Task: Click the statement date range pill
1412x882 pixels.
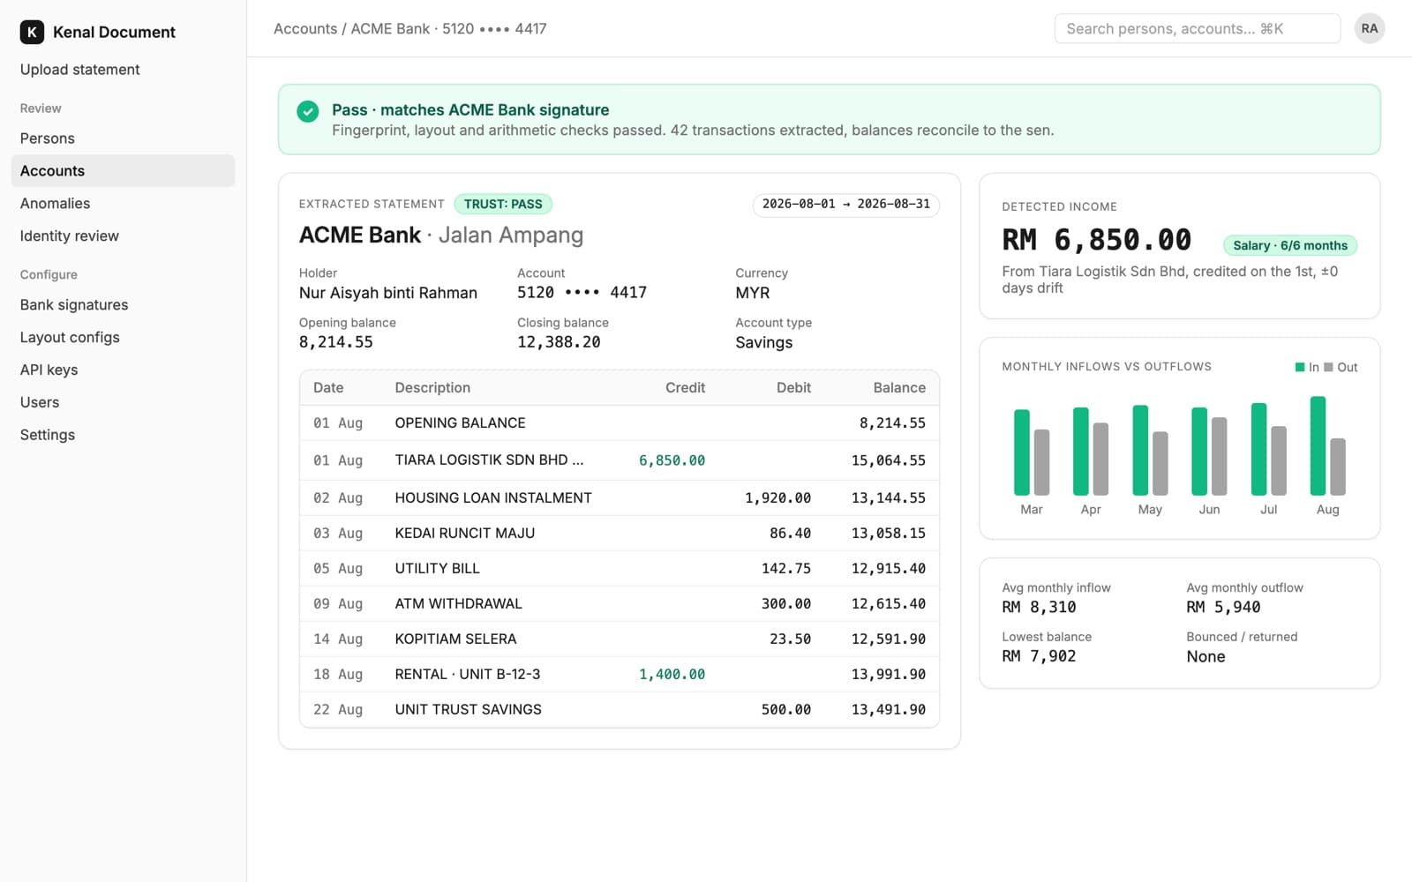Action: 845,205
